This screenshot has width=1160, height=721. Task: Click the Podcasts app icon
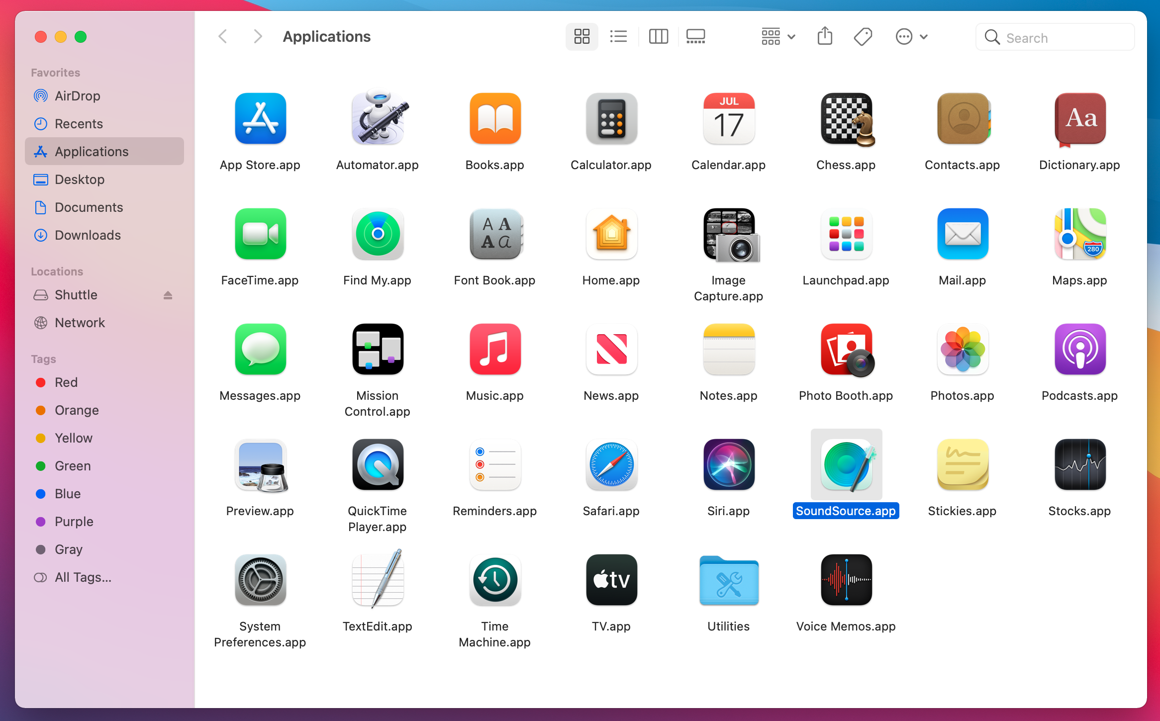pos(1080,349)
